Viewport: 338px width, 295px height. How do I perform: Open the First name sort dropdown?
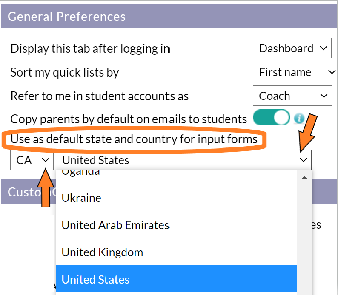click(x=295, y=72)
